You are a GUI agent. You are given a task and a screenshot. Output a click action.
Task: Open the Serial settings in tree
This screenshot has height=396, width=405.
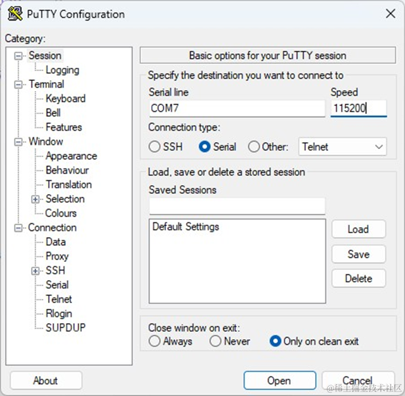(57, 285)
